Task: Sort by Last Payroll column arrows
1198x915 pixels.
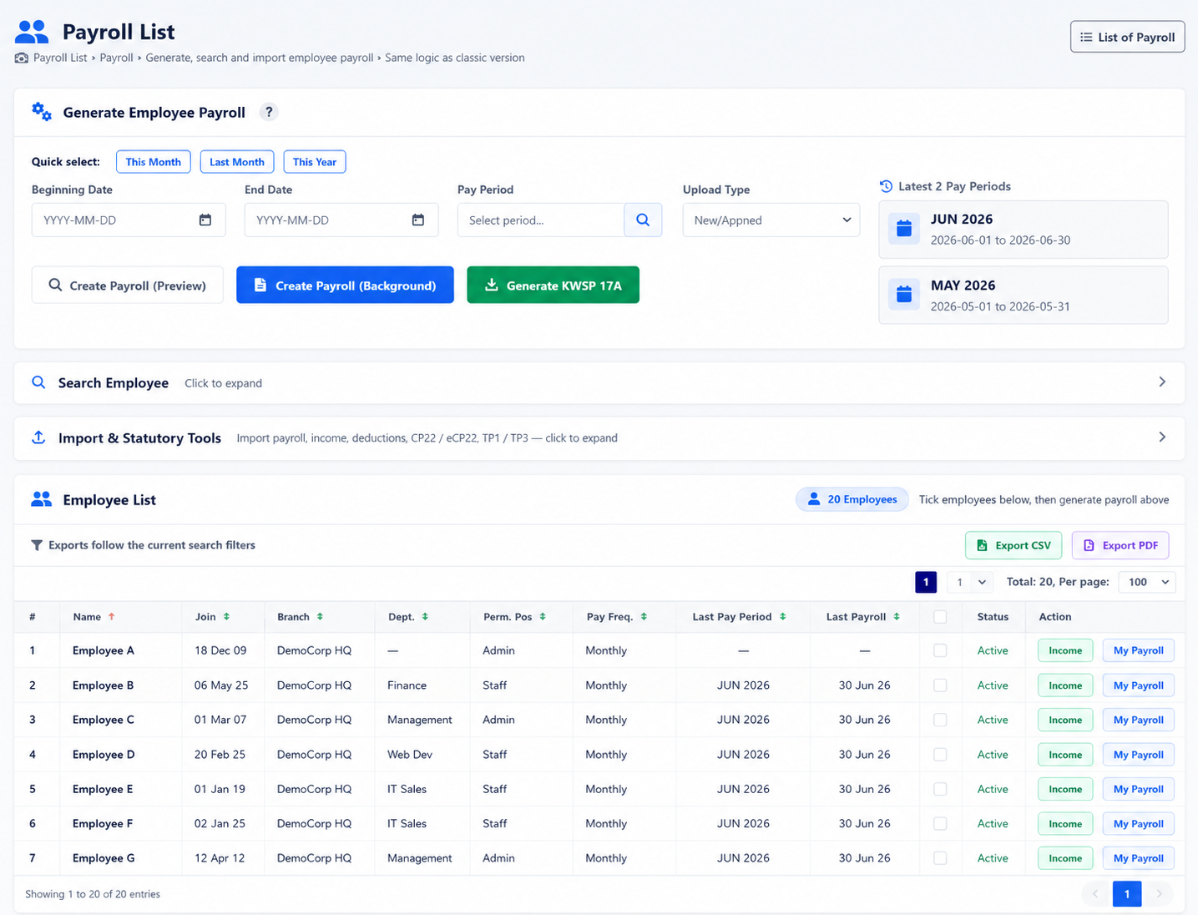Action: point(897,617)
